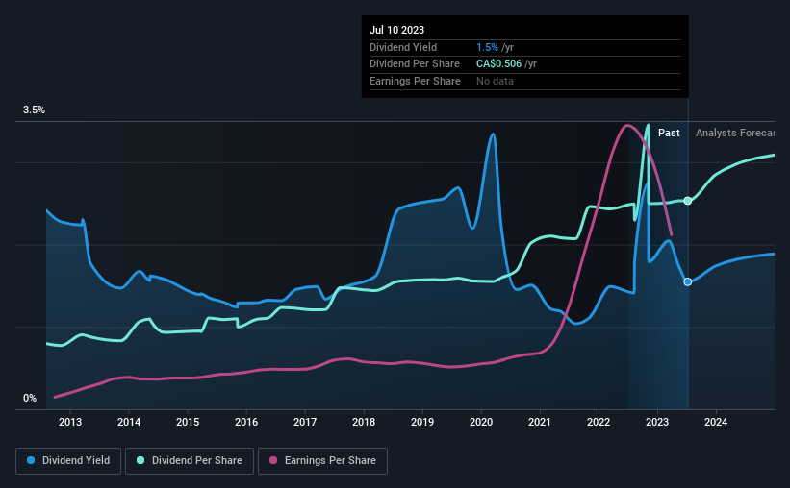
Task: Toggle the Earnings Per Share legend button
Action: 322,461
